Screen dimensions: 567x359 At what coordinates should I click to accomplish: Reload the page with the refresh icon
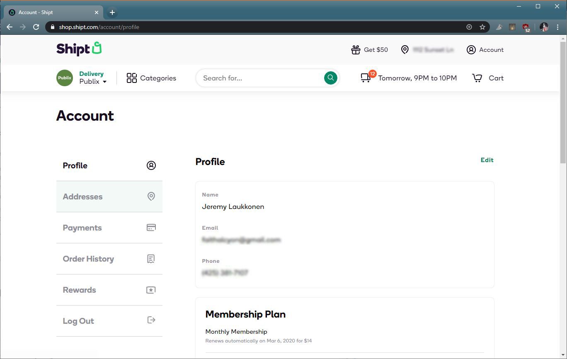point(36,27)
